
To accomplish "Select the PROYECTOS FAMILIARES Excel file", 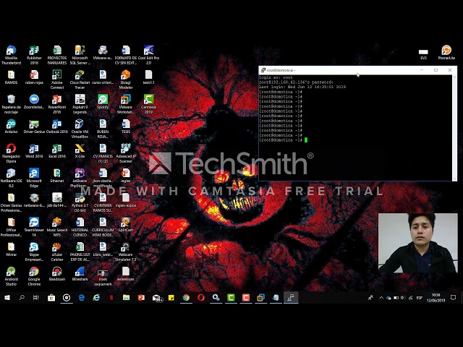I will click(56, 55).
